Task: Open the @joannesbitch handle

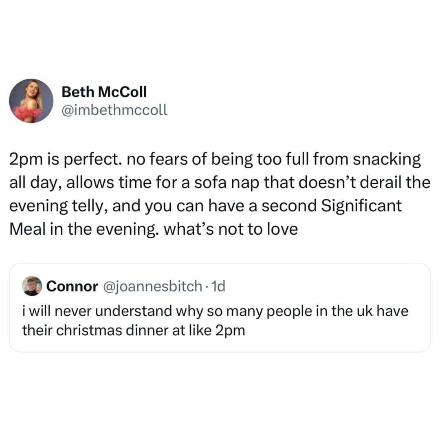Action: (x=151, y=286)
